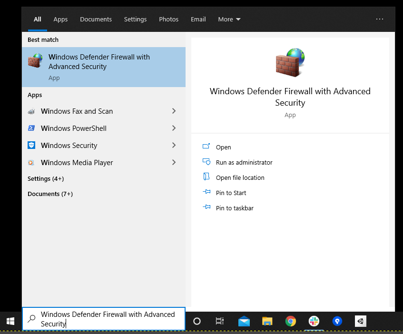Click the magnifier icon in search box
This screenshot has height=334, width=403.
31,319
